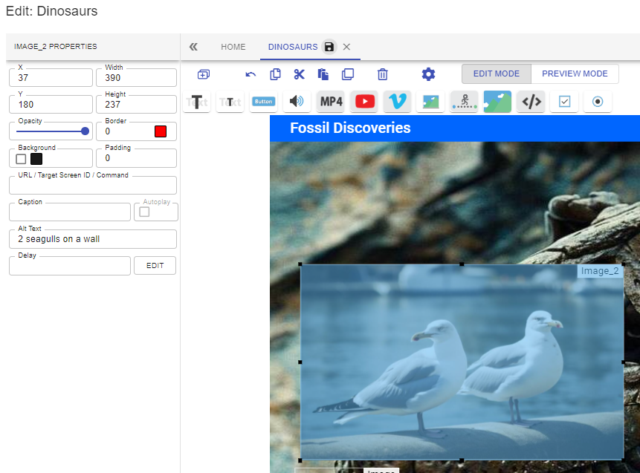Insert a YouTube video element
This screenshot has width=640, height=473.
tap(364, 102)
